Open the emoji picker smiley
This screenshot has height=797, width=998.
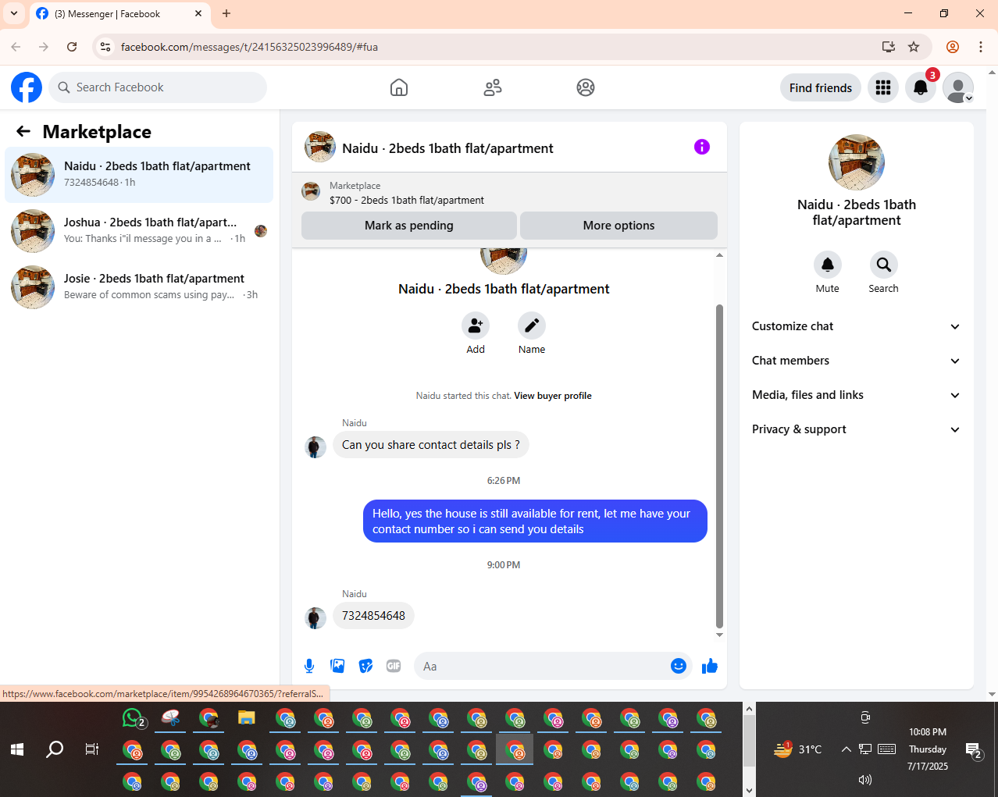click(679, 666)
